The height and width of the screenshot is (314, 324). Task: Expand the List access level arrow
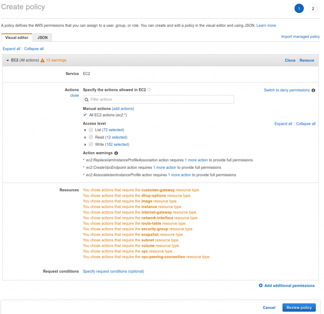(85, 130)
